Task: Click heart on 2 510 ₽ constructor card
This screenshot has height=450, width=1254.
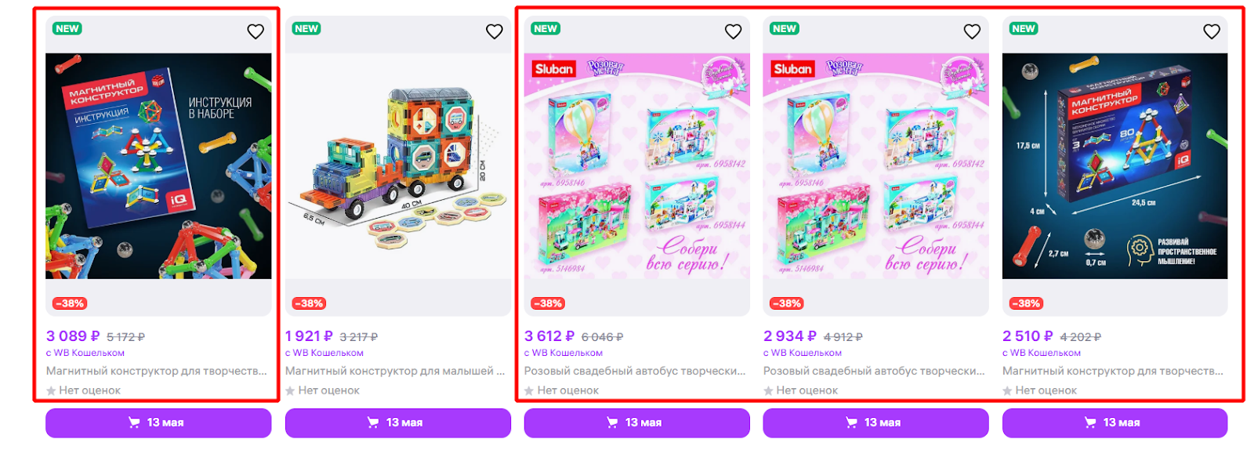Action: pyautogui.click(x=1212, y=31)
